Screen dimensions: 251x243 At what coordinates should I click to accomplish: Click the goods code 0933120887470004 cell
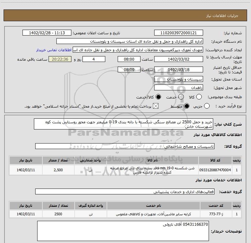click(215, 170)
